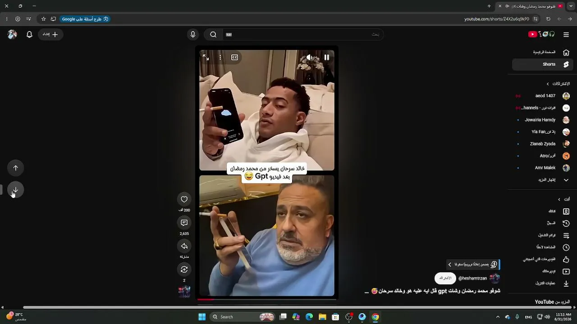The image size is (577, 324).
Task: Pause the playing Short
Action: pyautogui.click(x=326, y=57)
